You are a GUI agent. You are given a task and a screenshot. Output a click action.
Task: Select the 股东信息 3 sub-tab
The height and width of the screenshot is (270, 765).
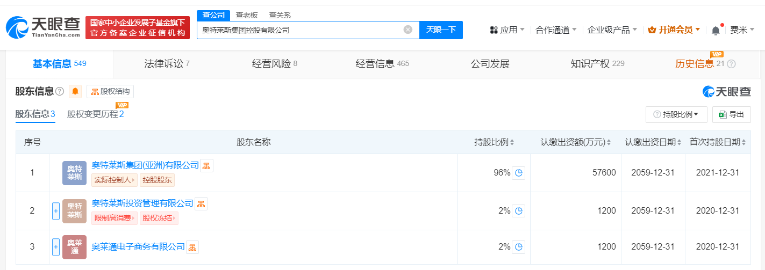point(35,114)
